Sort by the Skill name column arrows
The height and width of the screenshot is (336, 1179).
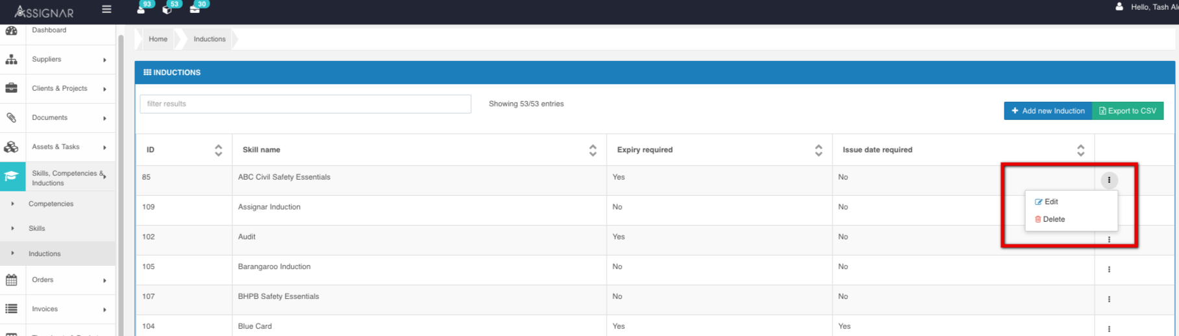click(593, 150)
